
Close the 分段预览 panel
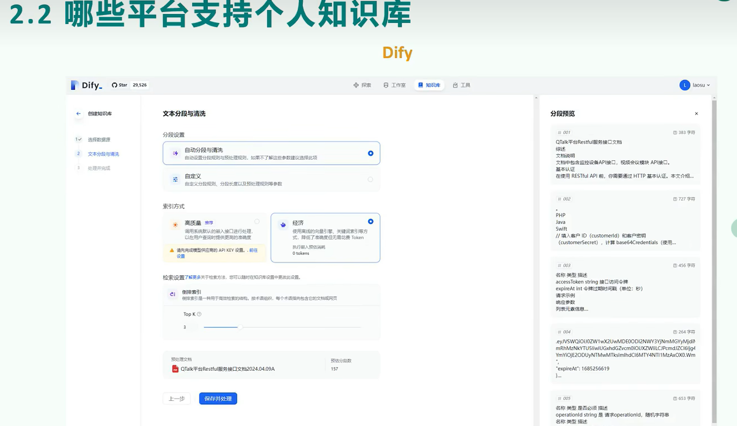[696, 113]
